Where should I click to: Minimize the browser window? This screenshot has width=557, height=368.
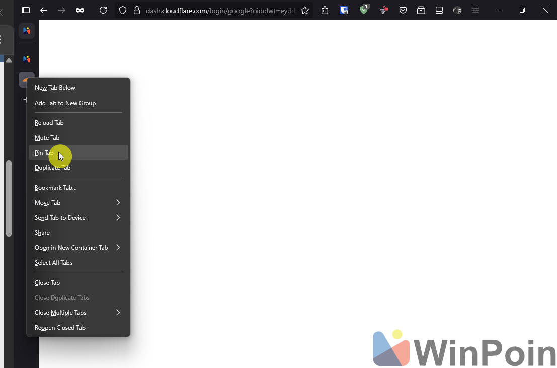pos(499,10)
